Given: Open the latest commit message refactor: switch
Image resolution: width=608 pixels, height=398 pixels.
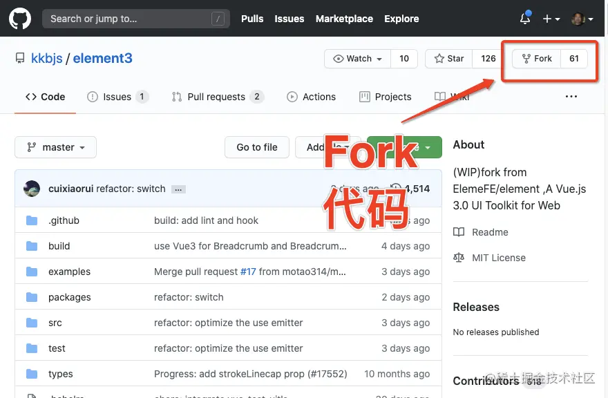Looking at the screenshot, I should [131, 189].
